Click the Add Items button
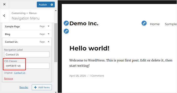177x93 pixels. click(42, 87)
